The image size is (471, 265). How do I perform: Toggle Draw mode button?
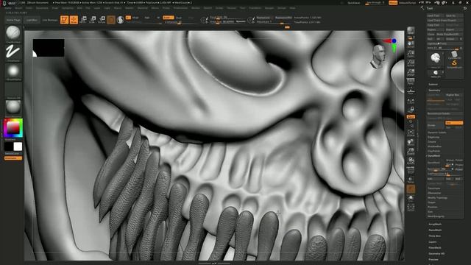pyautogui.click(x=74, y=20)
